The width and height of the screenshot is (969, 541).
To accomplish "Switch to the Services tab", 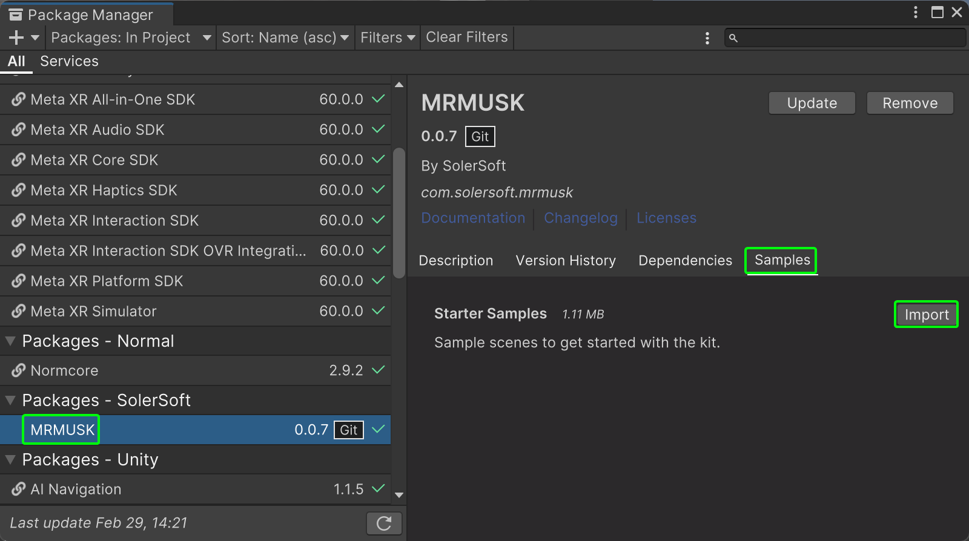I will [69, 61].
